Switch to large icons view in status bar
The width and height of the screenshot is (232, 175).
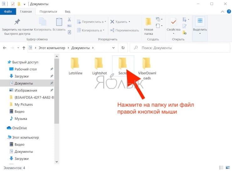[228, 167]
